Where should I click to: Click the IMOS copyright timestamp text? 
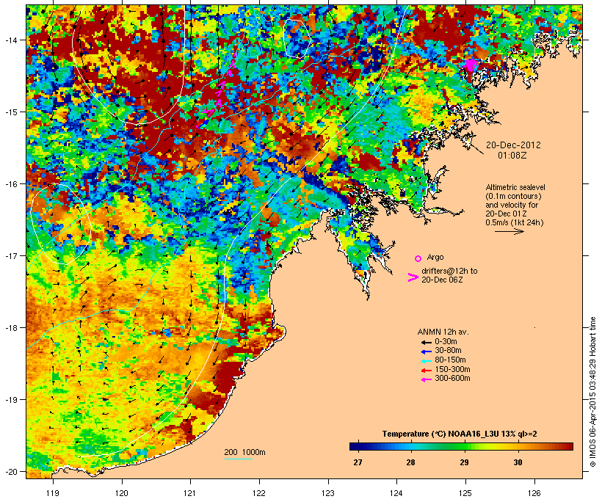point(592,392)
